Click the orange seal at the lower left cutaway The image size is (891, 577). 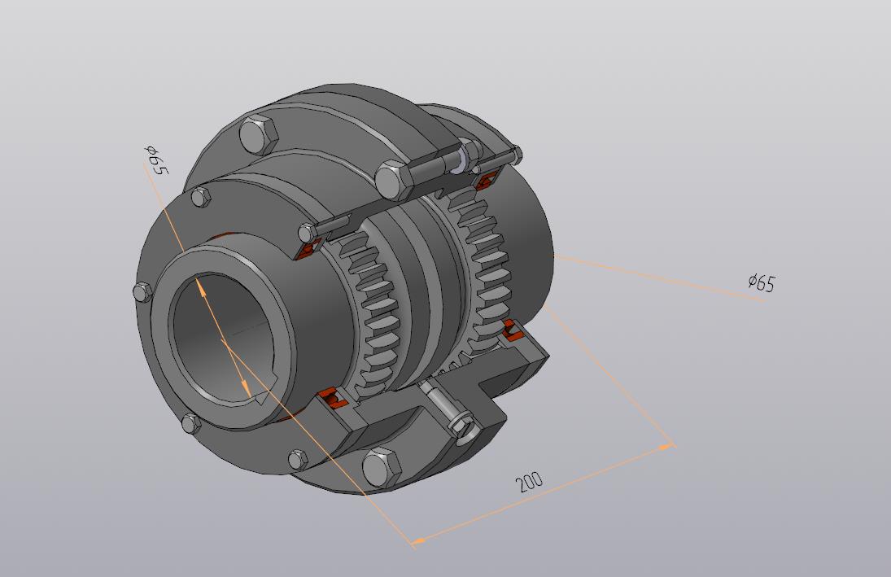pyautogui.click(x=330, y=398)
